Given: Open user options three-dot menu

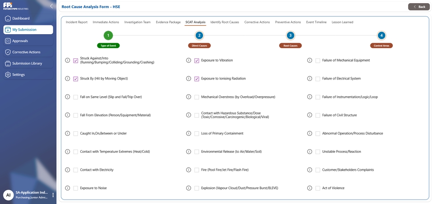Looking at the screenshot, I should pyautogui.click(x=53, y=195).
